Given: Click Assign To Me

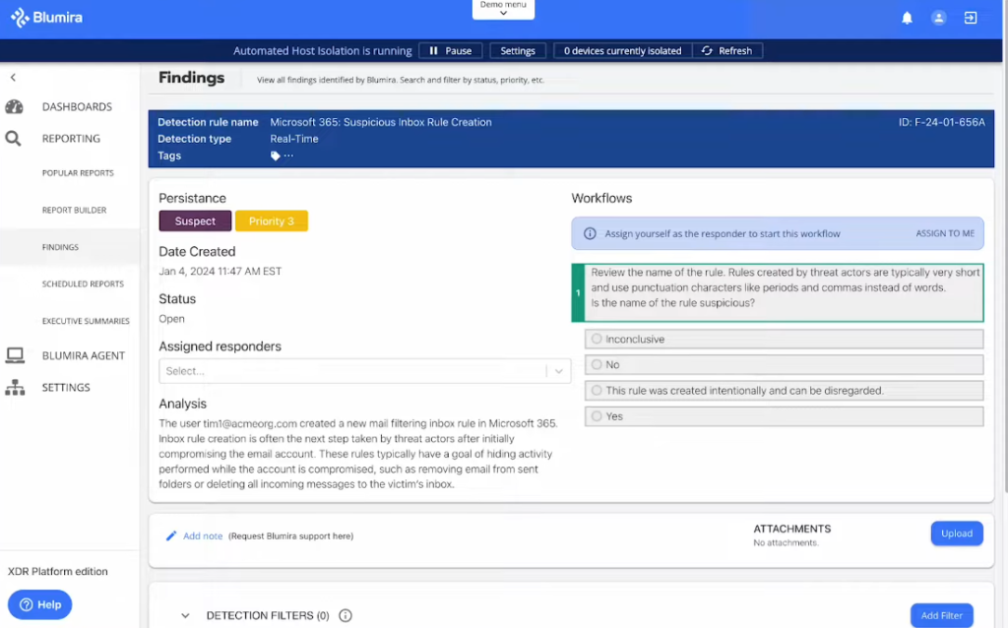Looking at the screenshot, I should (x=945, y=233).
